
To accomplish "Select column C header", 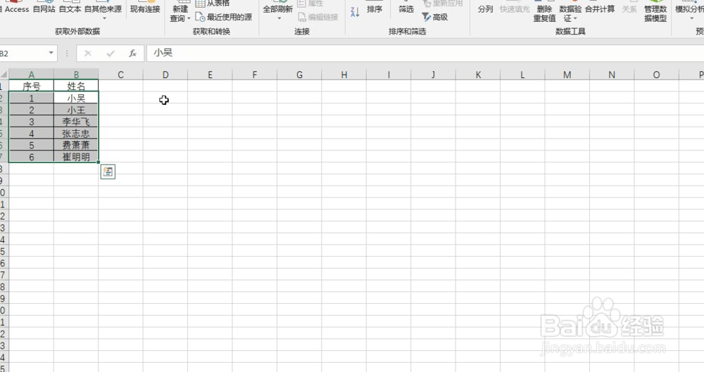I will coord(121,75).
